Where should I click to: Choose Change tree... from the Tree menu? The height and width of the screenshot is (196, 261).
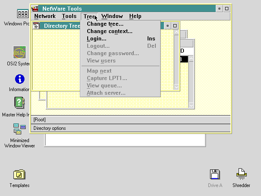(x=120, y=24)
